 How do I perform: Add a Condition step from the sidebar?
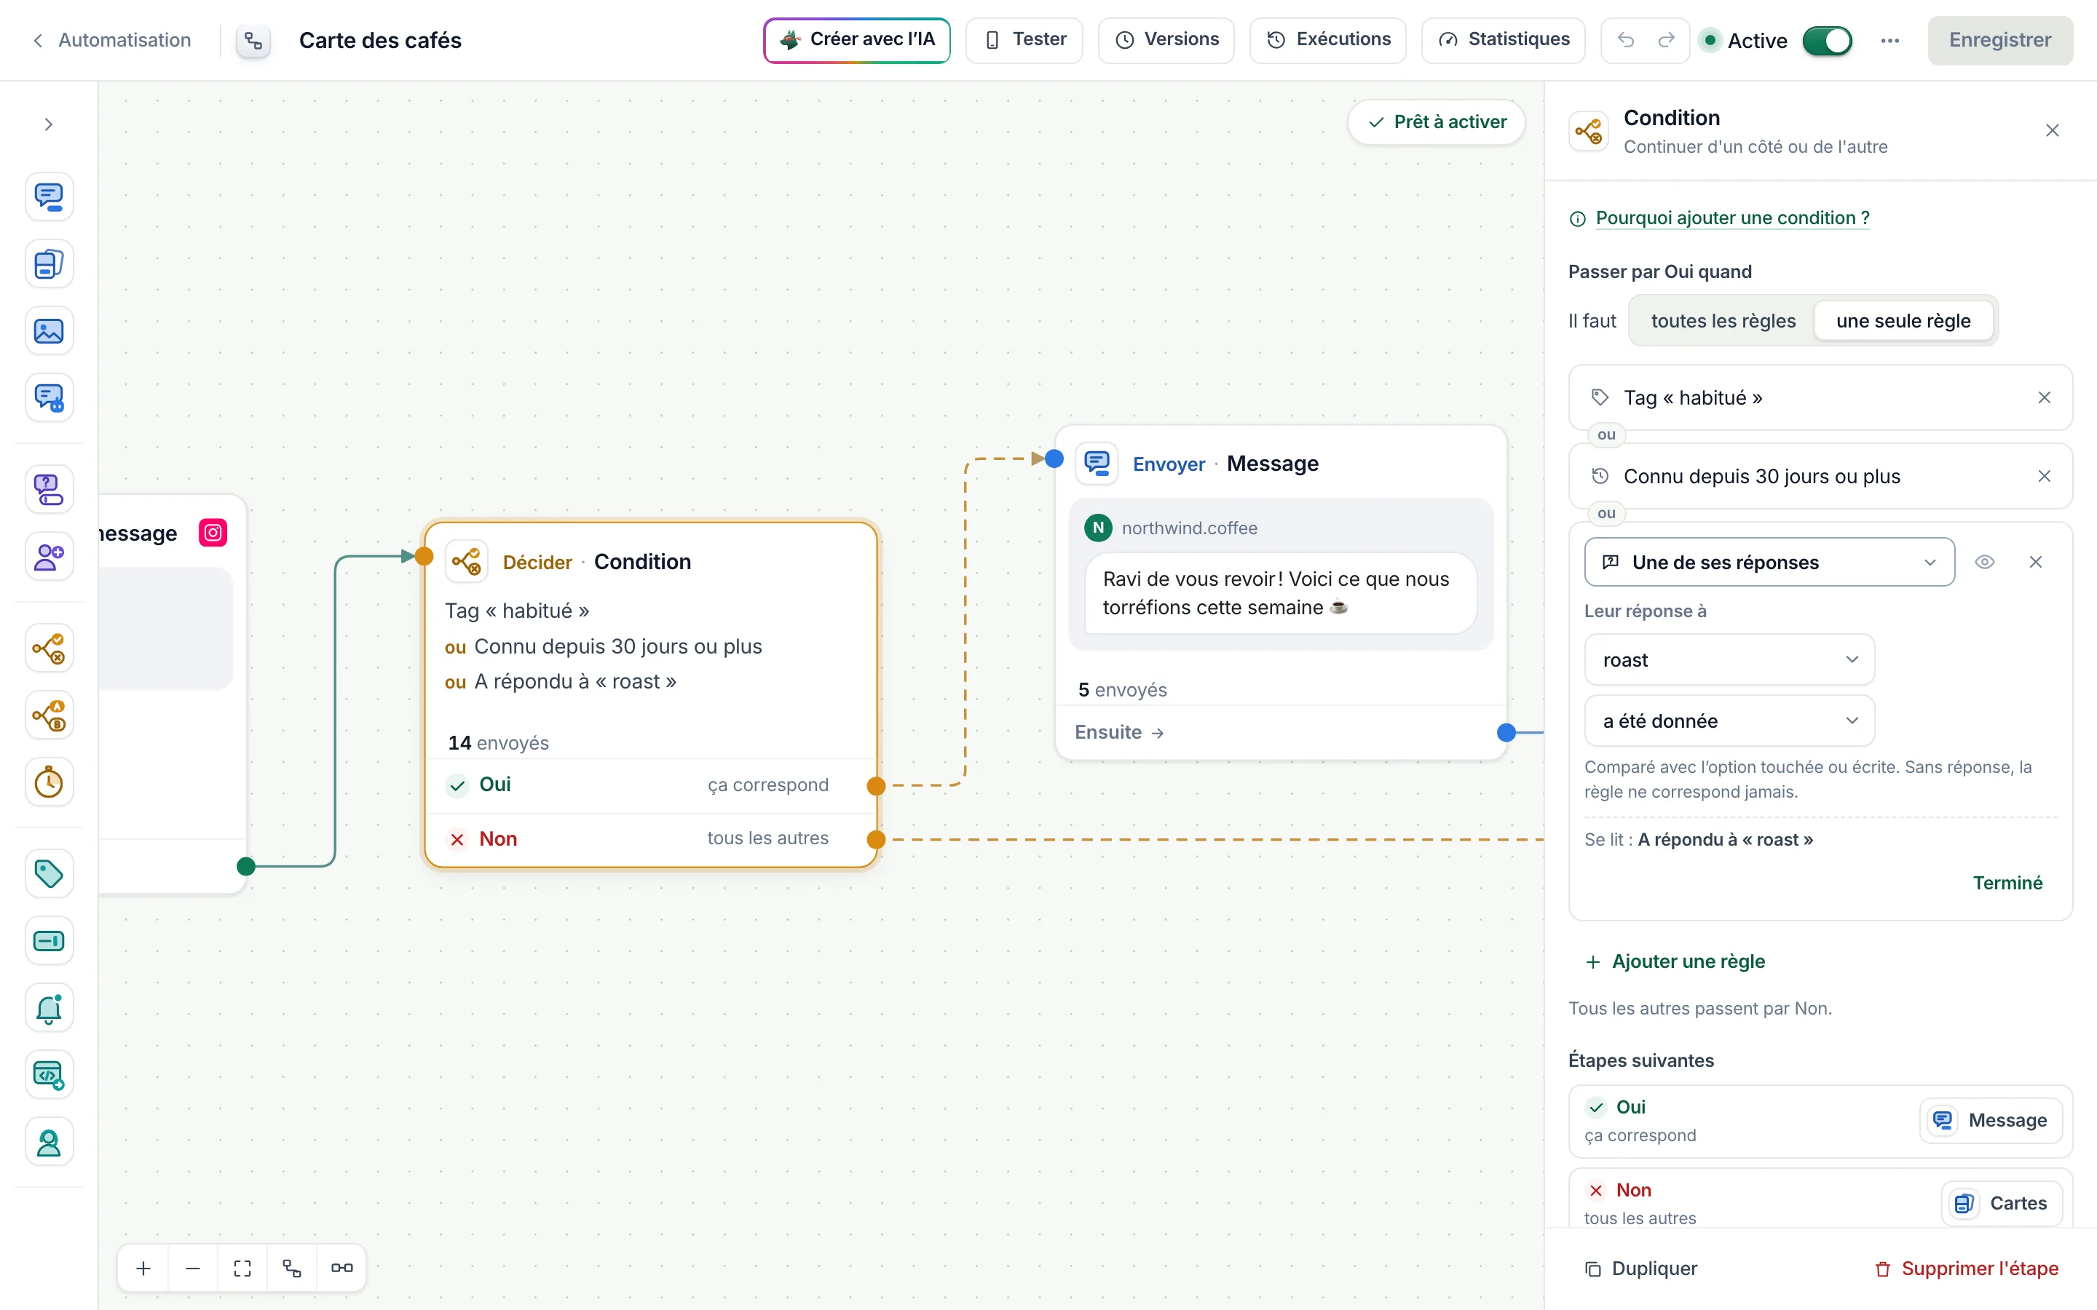(x=49, y=648)
